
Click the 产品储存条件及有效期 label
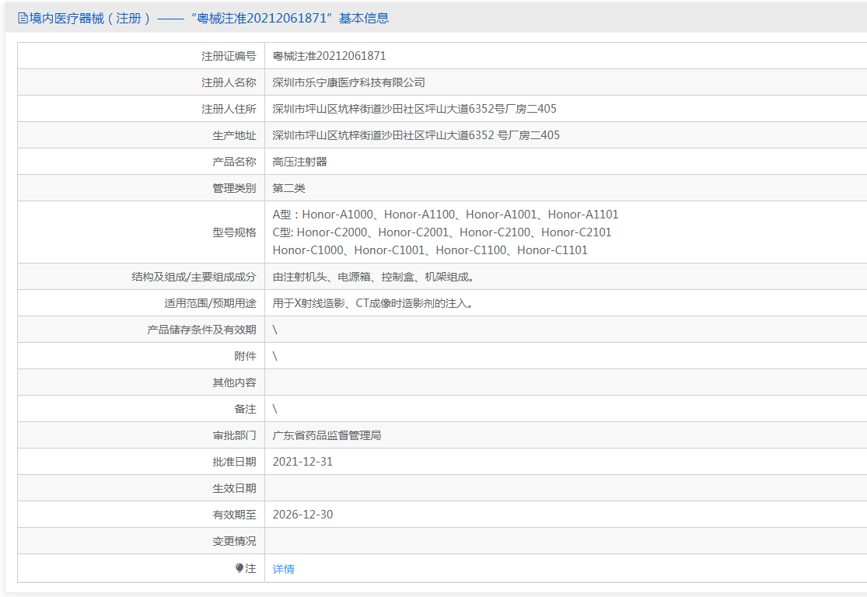point(202,330)
